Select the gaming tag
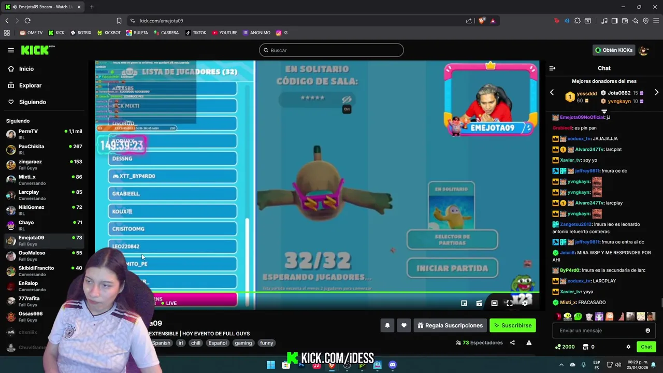663x373 pixels. point(243,343)
